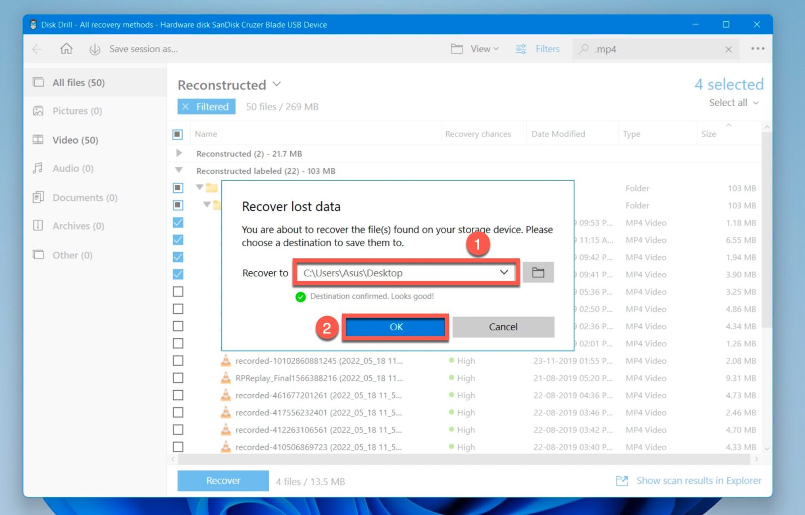The height and width of the screenshot is (515, 805).
Task: Check the RPReplay_Final1566388216 file checkbox
Action: click(178, 378)
